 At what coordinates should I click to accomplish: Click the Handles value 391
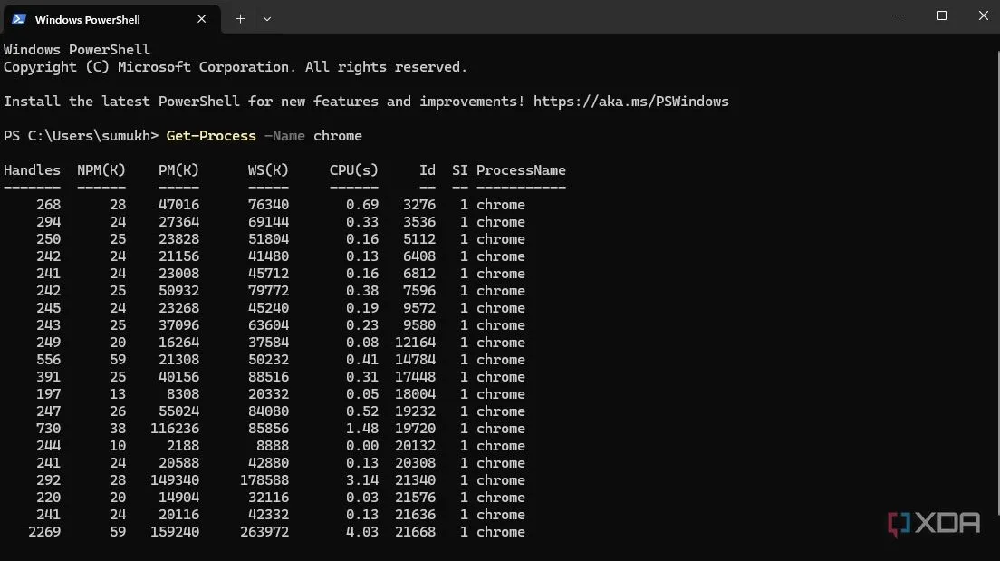(x=49, y=377)
